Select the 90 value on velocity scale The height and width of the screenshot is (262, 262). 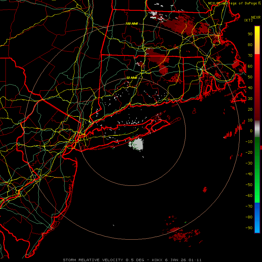tap(250, 34)
